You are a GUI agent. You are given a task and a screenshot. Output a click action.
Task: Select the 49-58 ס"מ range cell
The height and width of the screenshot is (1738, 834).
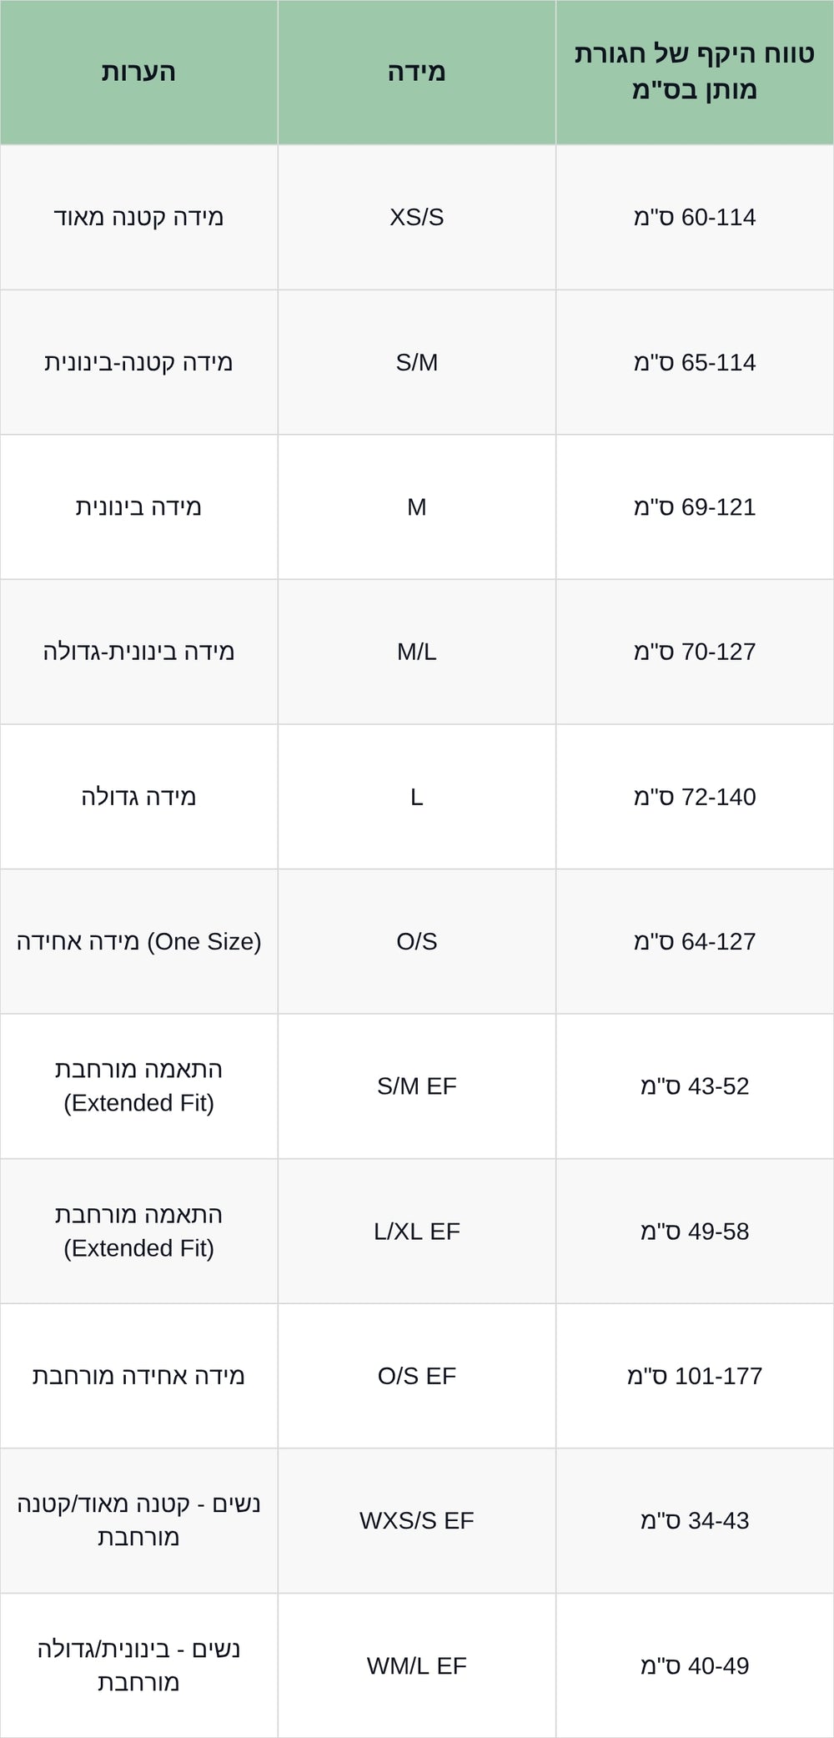tap(694, 1232)
